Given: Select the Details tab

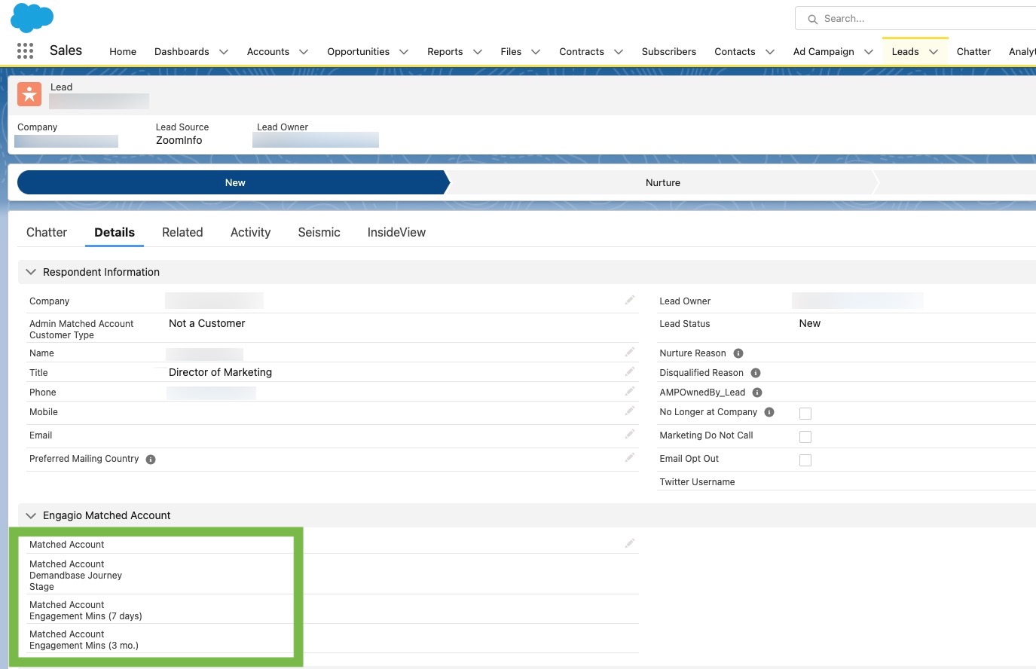Looking at the screenshot, I should click(115, 233).
